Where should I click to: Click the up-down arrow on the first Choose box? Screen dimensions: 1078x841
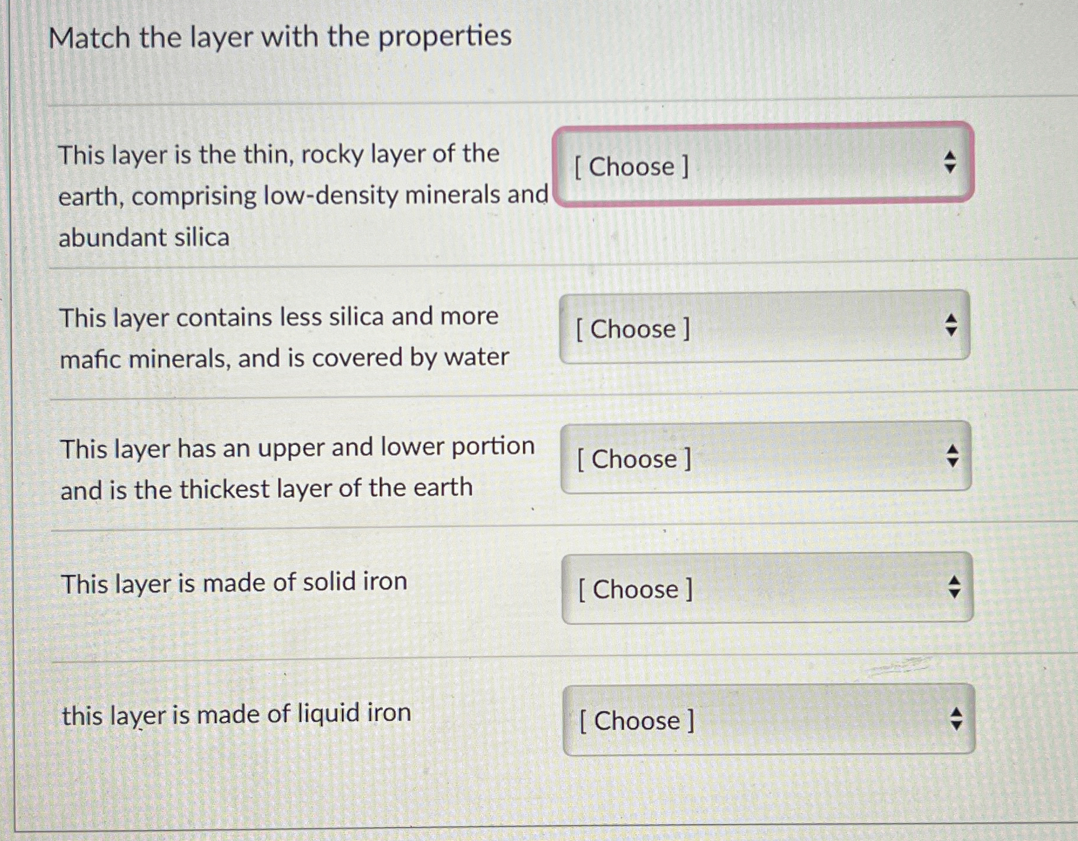coord(950,163)
